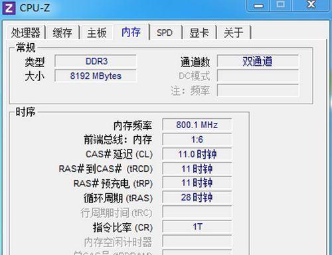Close the CPU-Z window
332x255 pixels.
click(x=311, y=5)
